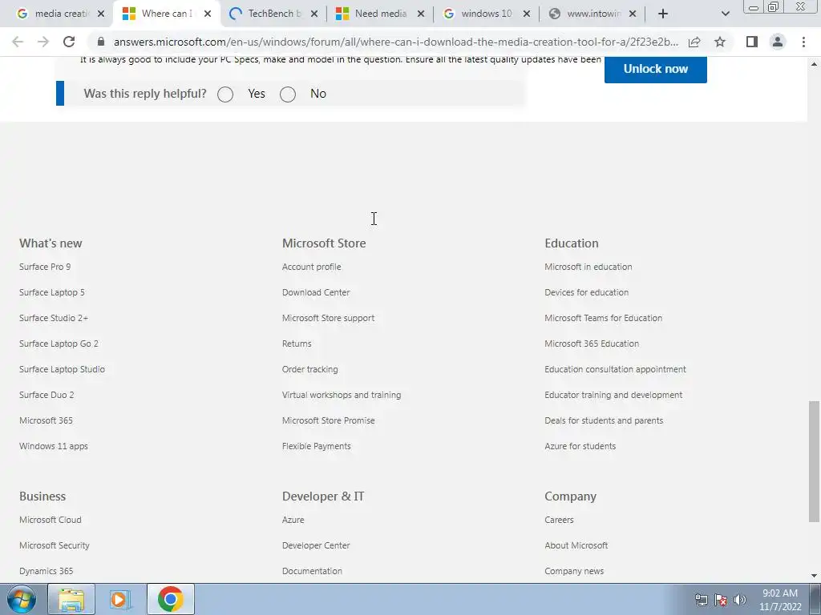821x615 pixels.
Task: Close the TechBench tab
Action: pyautogui.click(x=313, y=14)
